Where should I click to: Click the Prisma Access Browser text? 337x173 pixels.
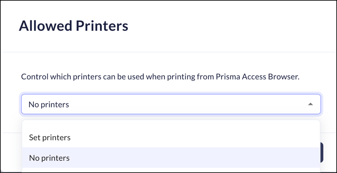(x=257, y=77)
